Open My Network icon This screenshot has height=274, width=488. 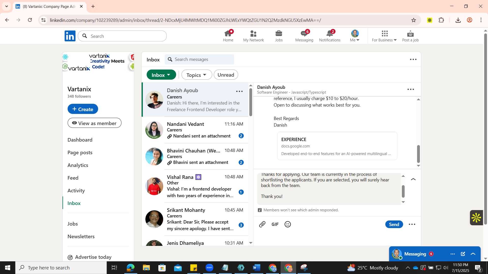(x=253, y=36)
